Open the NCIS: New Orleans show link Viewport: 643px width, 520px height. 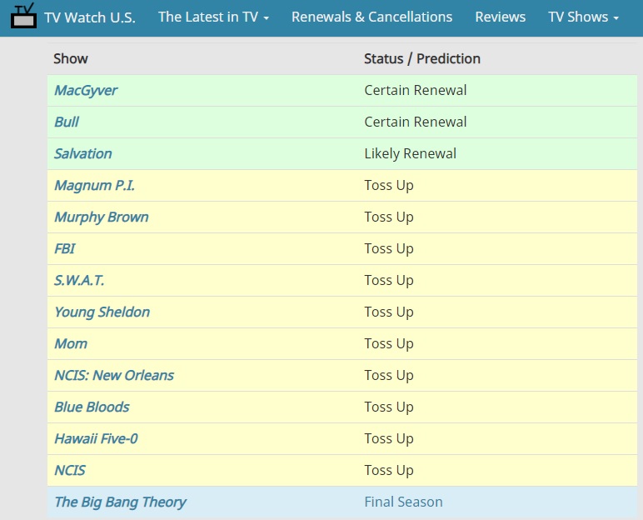[x=114, y=375]
